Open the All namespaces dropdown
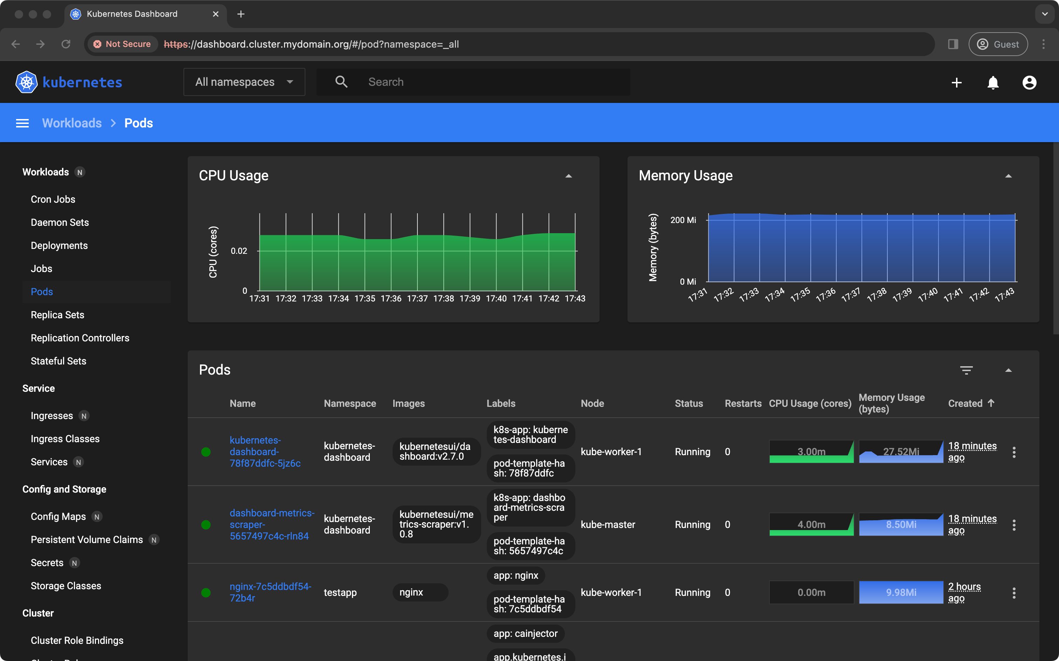This screenshot has width=1059, height=661. click(243, 82)
